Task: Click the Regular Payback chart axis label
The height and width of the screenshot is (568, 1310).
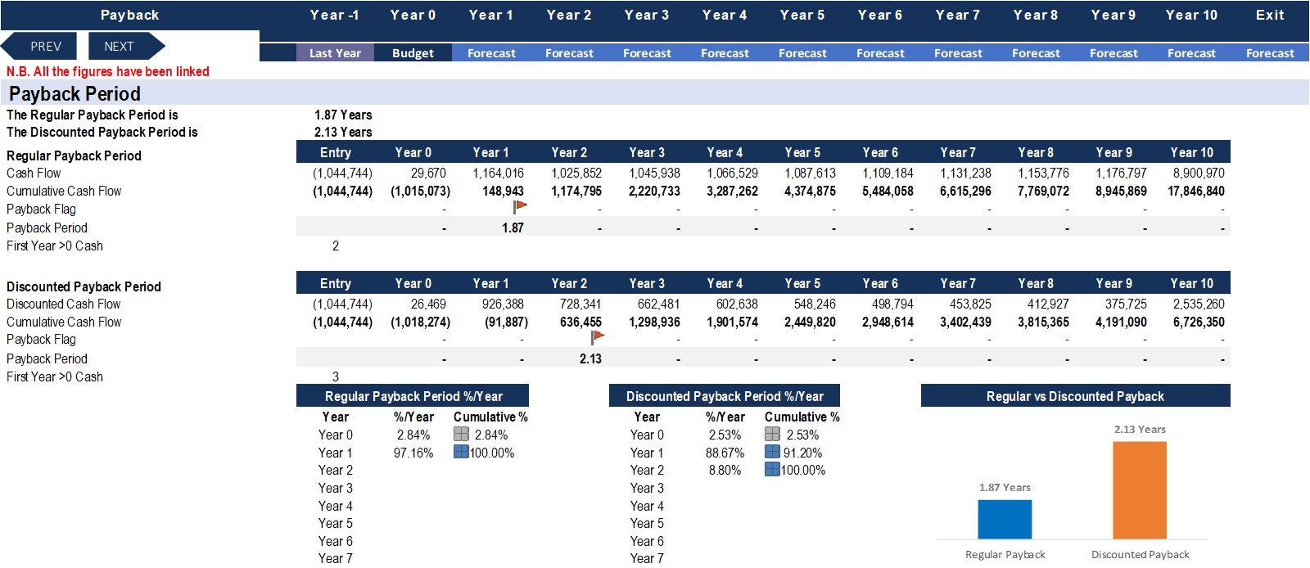Action: (x=1005, y=554)
